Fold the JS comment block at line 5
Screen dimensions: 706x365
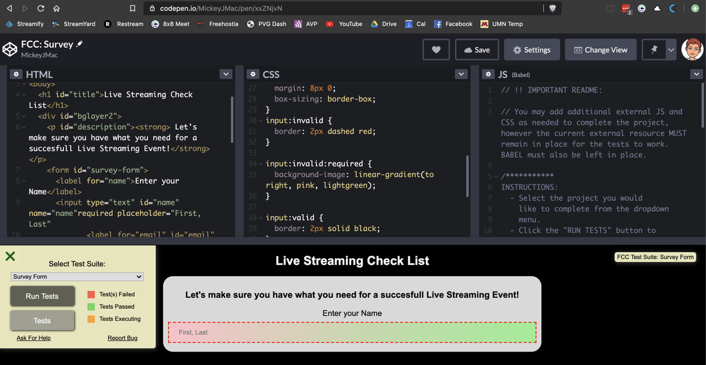tap(497, 176)
